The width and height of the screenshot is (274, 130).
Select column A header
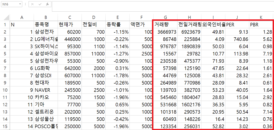click(x=22, y=17)
